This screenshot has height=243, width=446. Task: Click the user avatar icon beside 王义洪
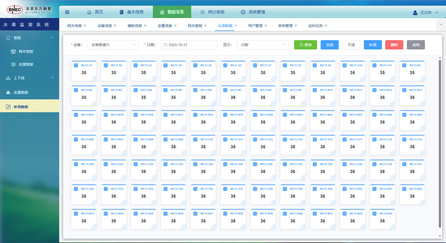tap(415, 12)
